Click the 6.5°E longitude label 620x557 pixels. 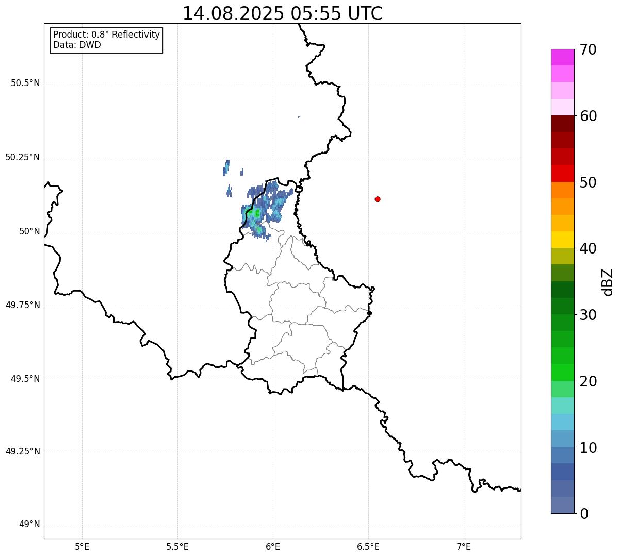368,547
